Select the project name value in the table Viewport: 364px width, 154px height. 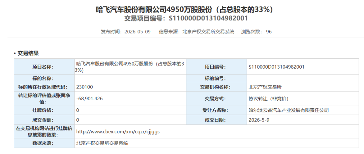(x=130, y=67)
